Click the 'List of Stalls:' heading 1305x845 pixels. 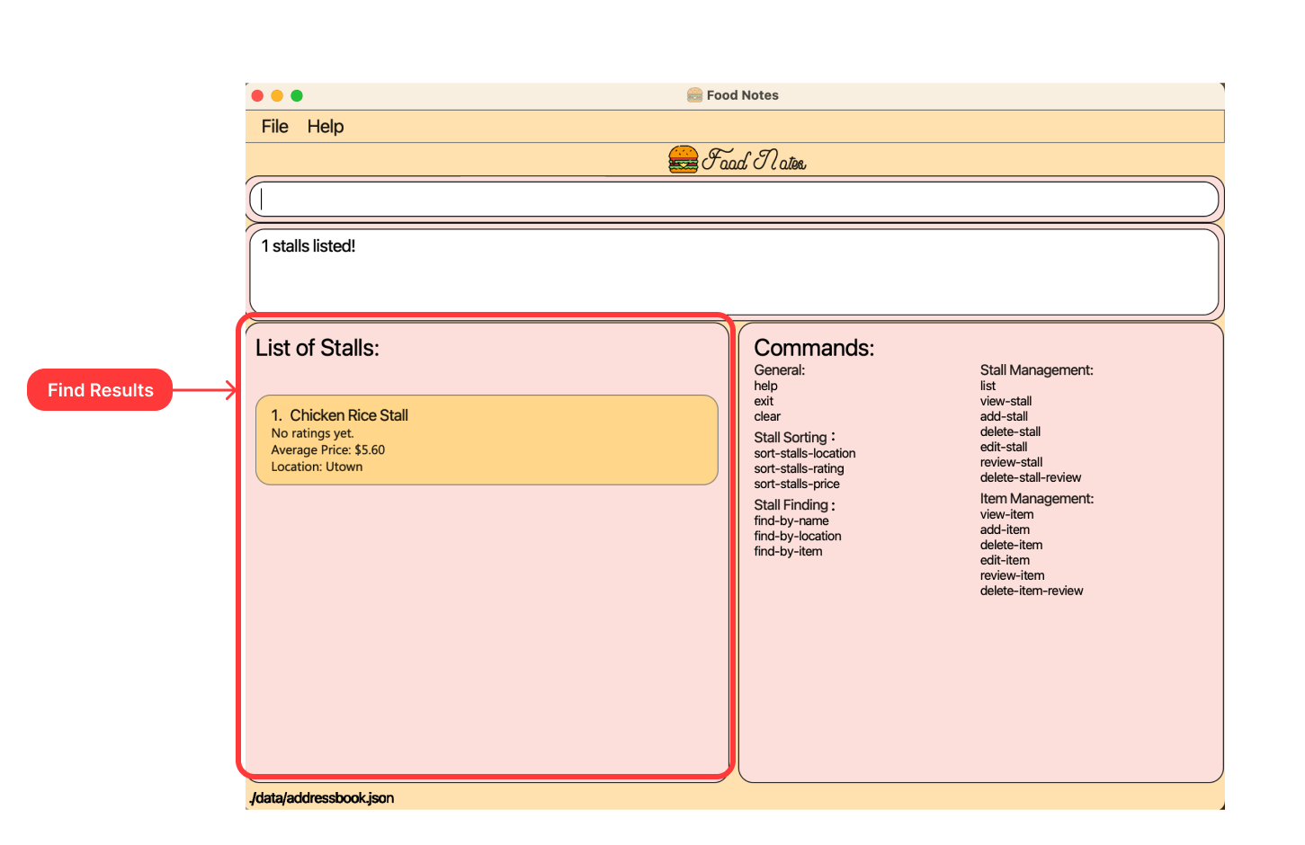point(317,348)
